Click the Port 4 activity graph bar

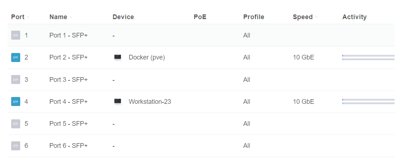point(368,102)
